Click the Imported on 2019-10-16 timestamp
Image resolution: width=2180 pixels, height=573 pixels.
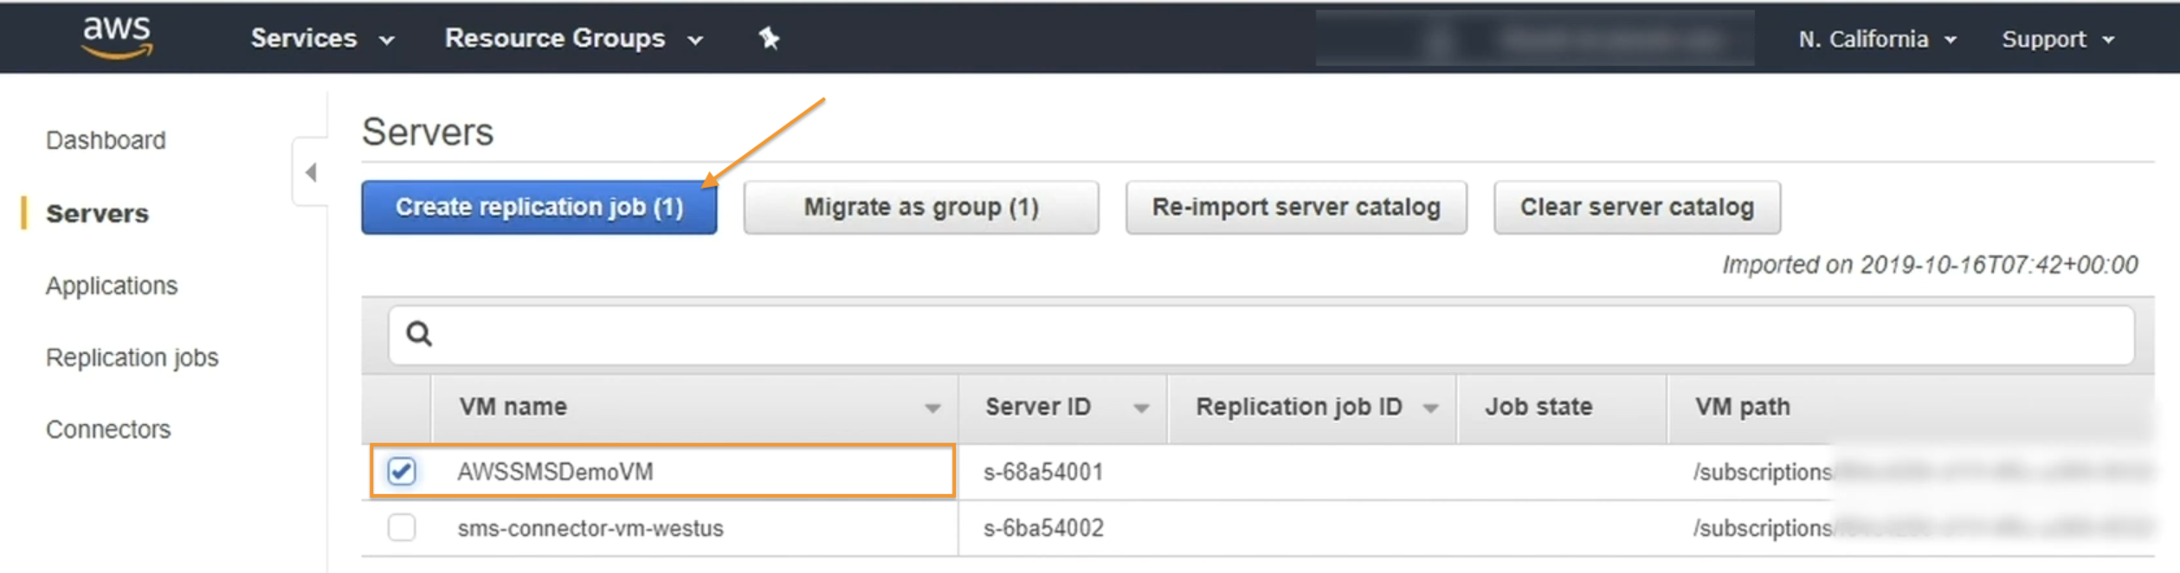click(x=1930, y=265)
